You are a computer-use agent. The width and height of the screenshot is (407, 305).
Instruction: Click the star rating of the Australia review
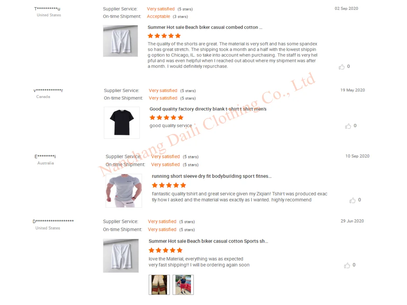point(169,185)
